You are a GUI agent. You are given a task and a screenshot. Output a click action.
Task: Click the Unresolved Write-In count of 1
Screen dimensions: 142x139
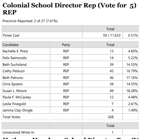tap(112, 133)
